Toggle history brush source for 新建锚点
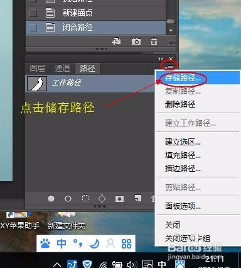The width and height of the screenshot is (241, 268). [x=33, y=13]
